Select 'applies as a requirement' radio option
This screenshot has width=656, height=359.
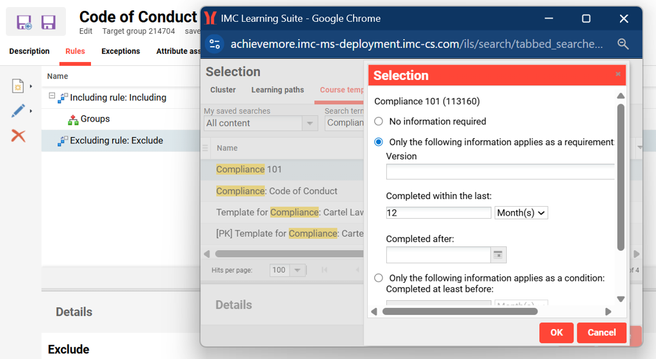point(379,142)
